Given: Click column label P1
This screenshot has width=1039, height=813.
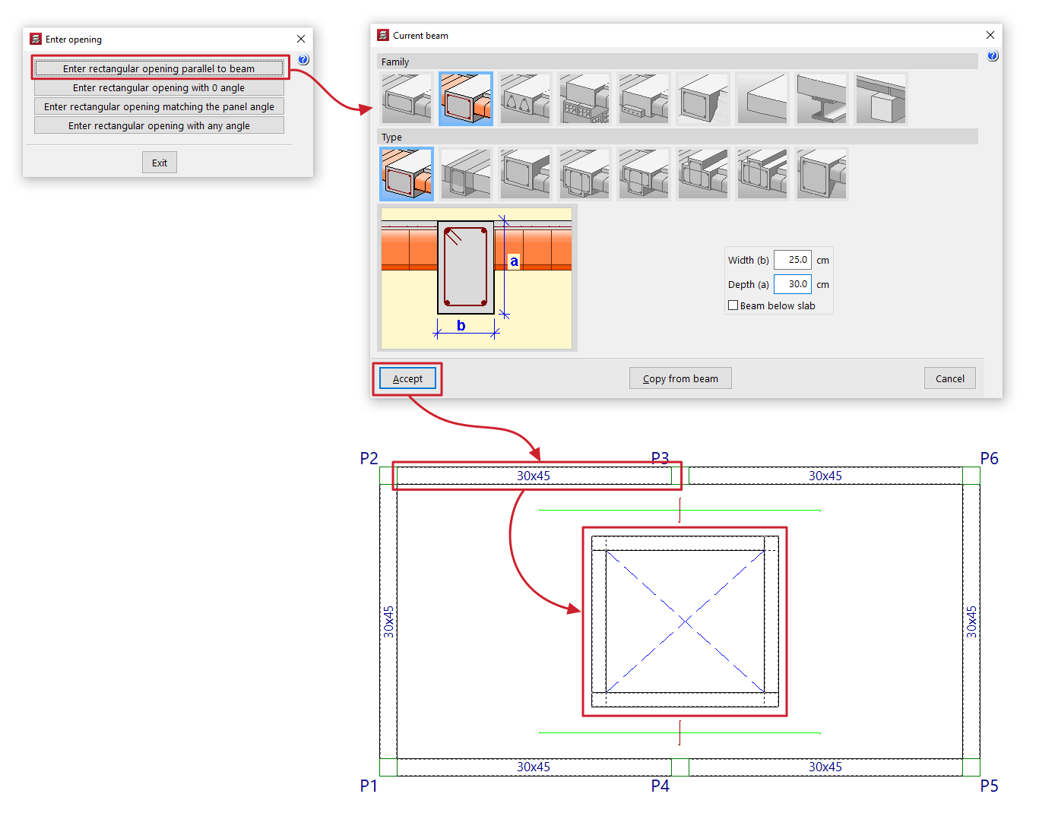Looking at the screenshot, I should pos(369,786).
